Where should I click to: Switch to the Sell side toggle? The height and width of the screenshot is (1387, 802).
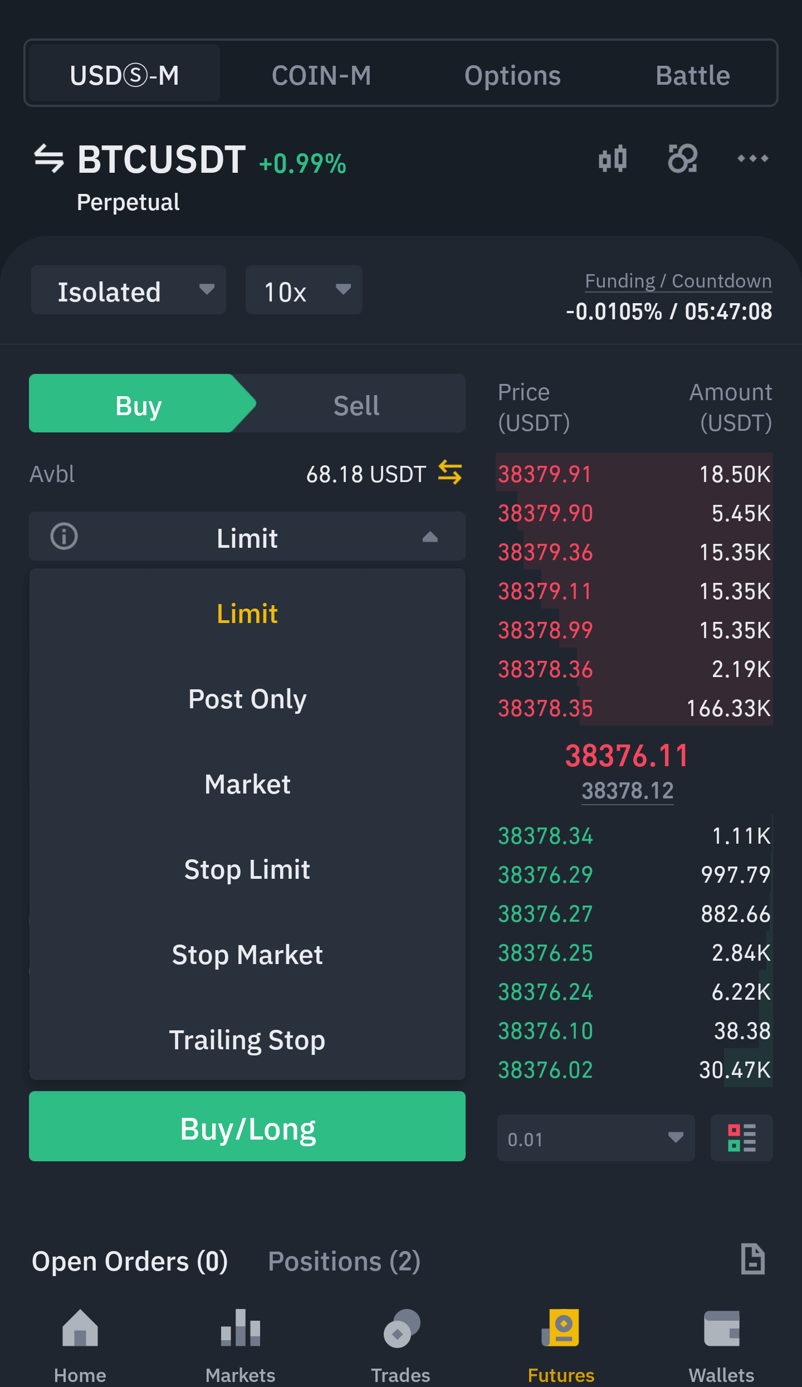(x=356, y=403)
